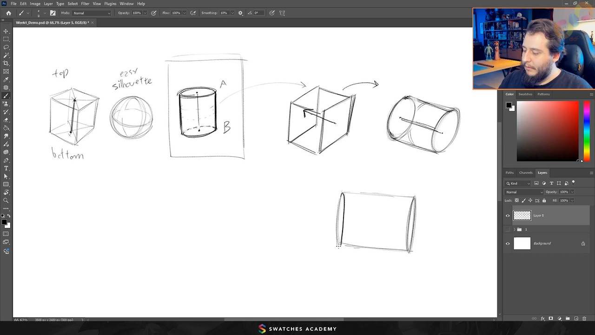
Task: Open the brush settings panel icon
Action: [x=53, y=13]
